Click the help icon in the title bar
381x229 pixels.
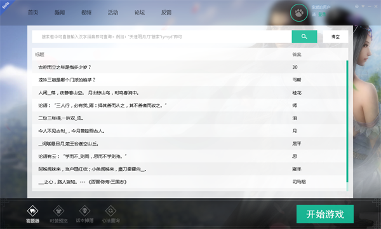coord(357,6)
